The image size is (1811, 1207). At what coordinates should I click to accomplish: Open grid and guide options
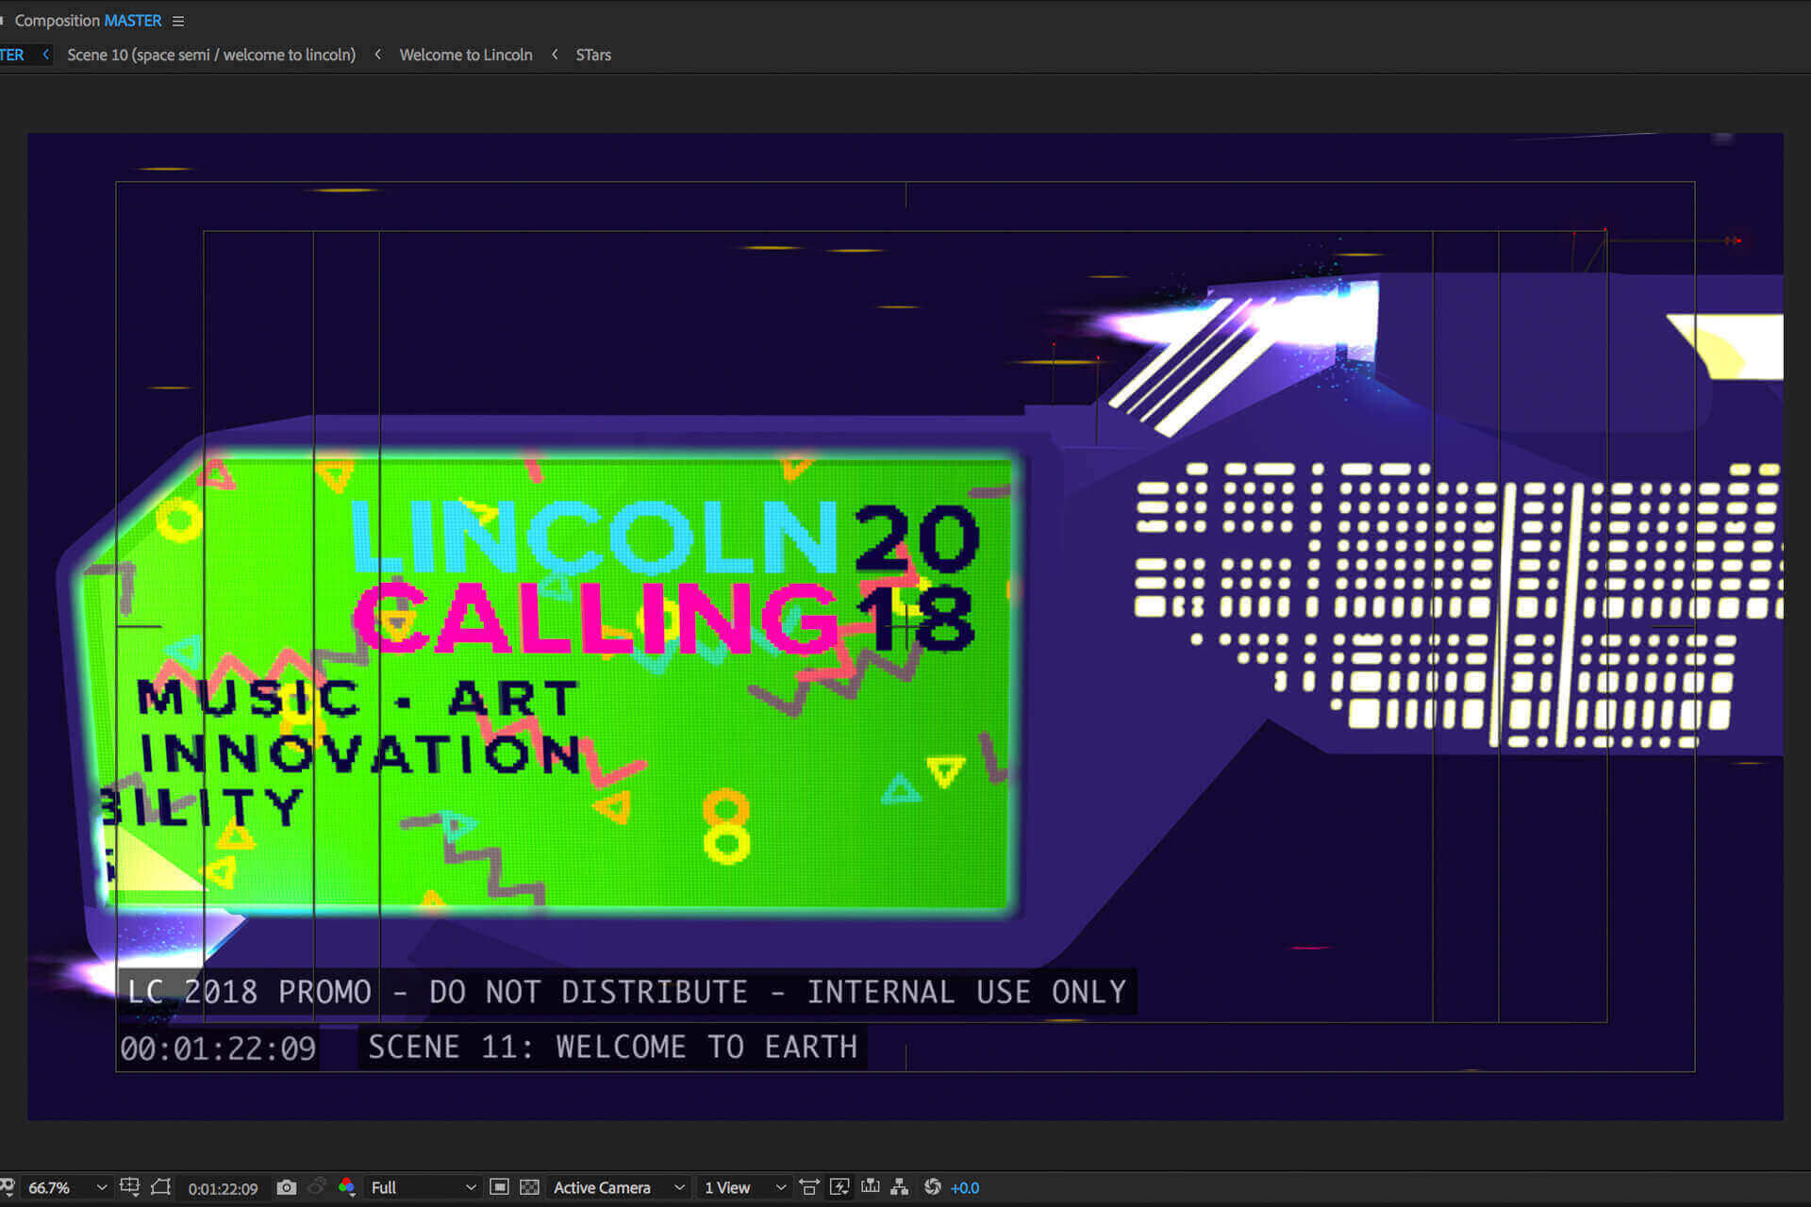[x=130, y=1187]
